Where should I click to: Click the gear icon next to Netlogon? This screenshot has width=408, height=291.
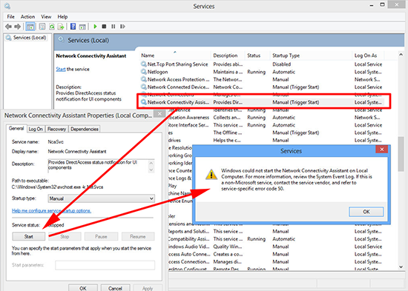point(144,71)
